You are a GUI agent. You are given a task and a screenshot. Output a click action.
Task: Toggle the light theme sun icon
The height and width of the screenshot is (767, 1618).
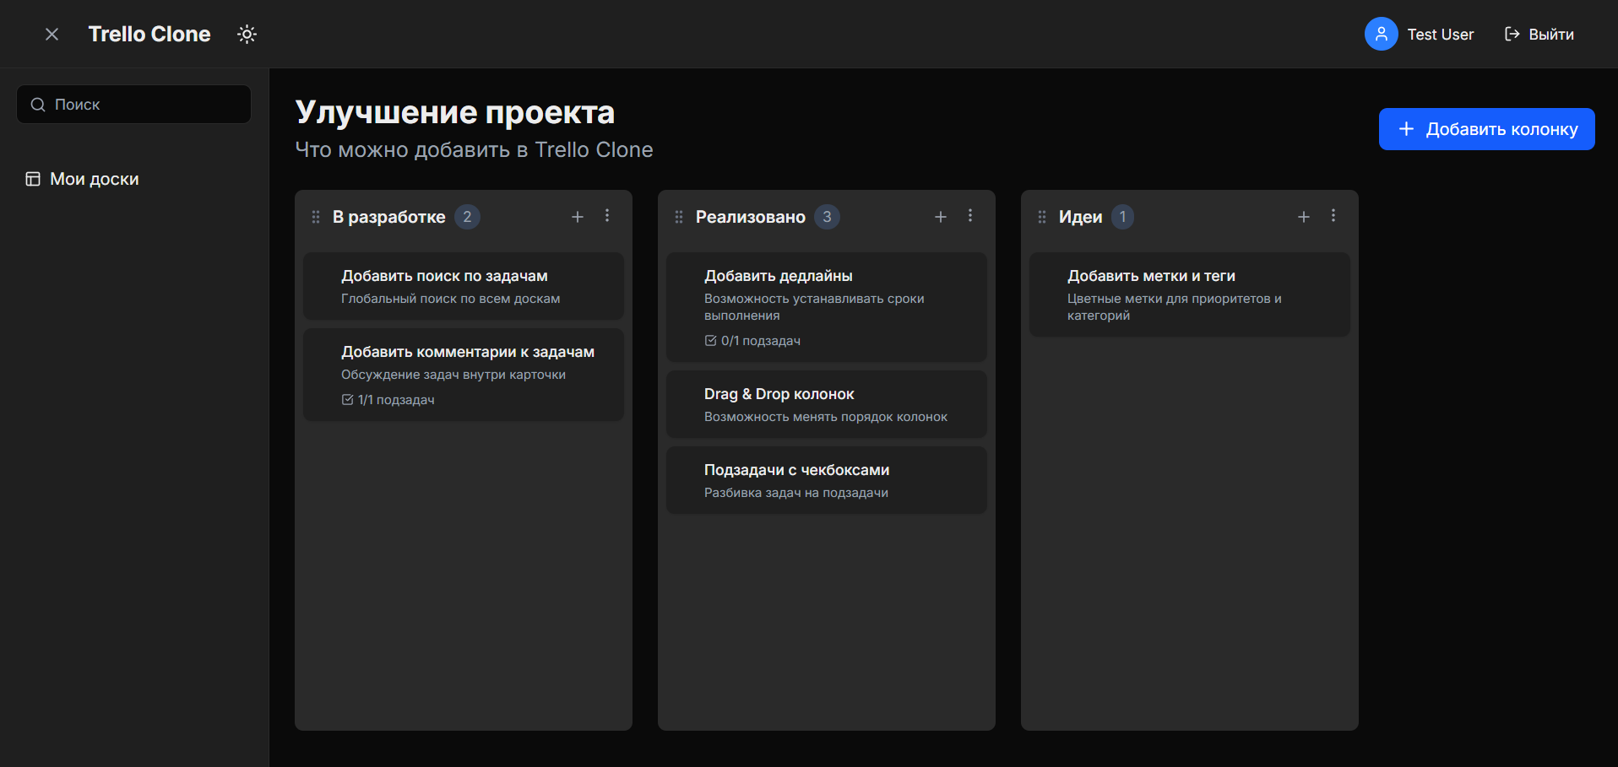[247, 34]
